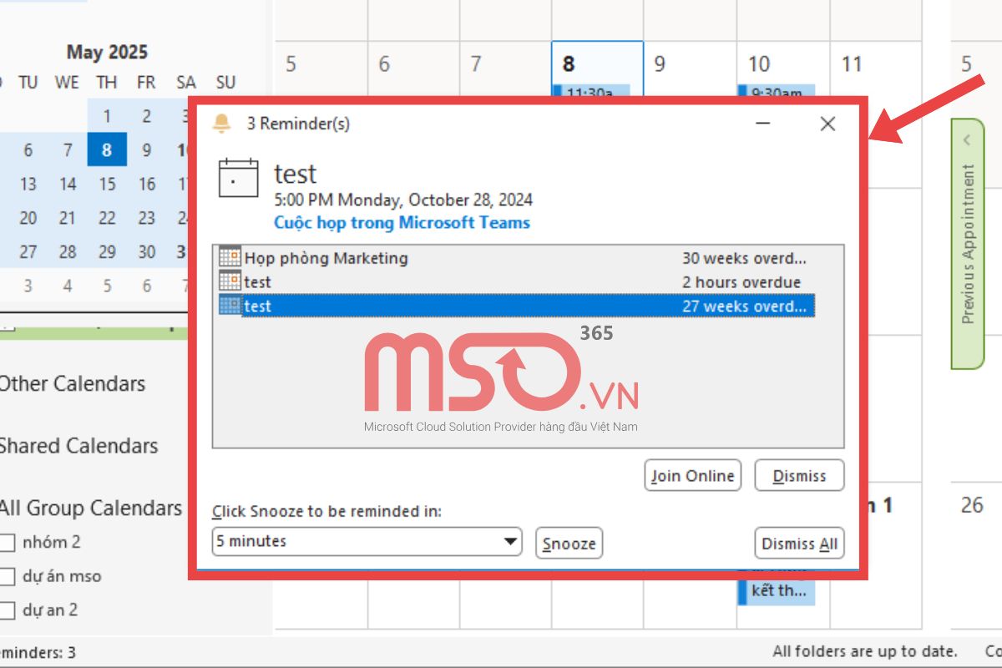Dismiss the selected reminder
This screenshot has height=668, width=1002.
click(799, 476)
